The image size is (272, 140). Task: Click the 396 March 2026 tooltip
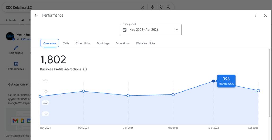coord(226,81)
